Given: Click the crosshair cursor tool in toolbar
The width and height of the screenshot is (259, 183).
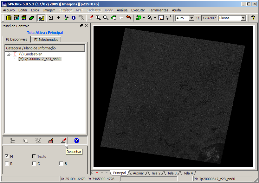Looking at the screenshot, I should pyautogui.click(x=58, y=18).
